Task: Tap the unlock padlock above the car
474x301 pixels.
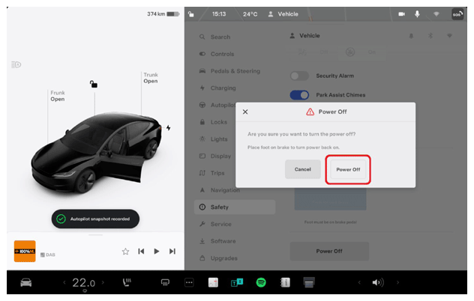Action: tap(94, 84)
